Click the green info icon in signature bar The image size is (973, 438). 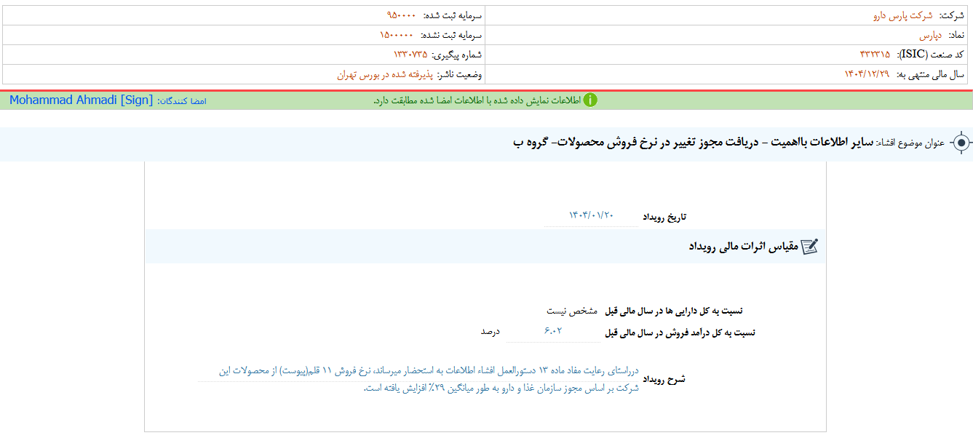pos(590,100)
